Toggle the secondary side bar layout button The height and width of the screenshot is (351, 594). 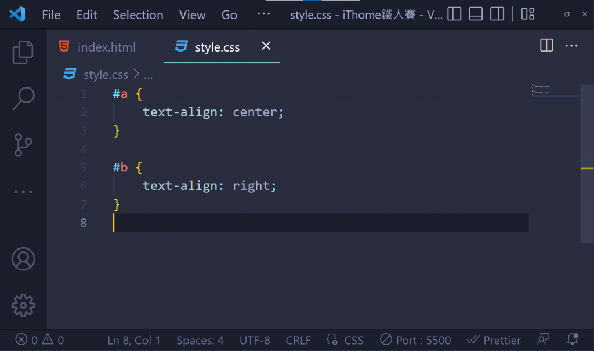pos(497,14)
